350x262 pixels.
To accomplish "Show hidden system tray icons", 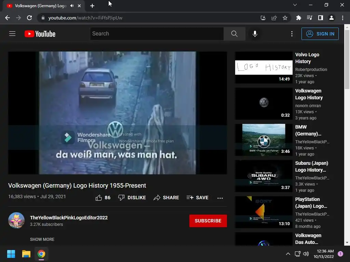I will pyautogui.click(x=288, y=254).
